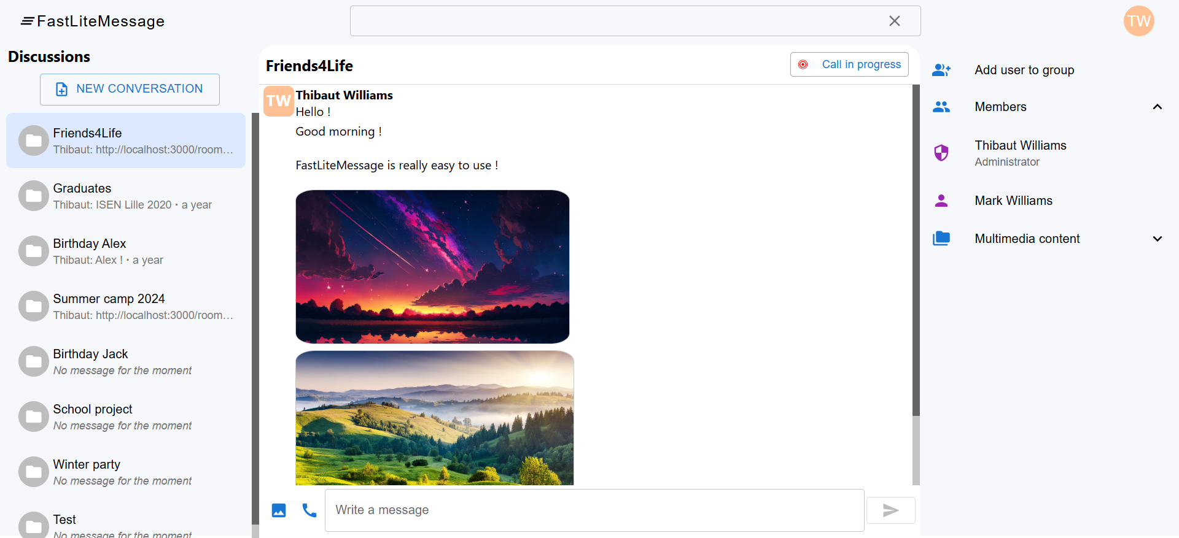
Task: Click the NEW CONVERSATION button
Action: (130, 90)
